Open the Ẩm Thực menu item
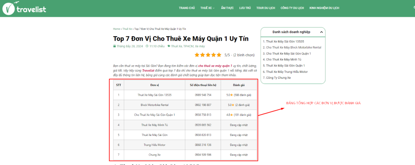The height and width of the screenshot is (165, 415). [227, 8]
